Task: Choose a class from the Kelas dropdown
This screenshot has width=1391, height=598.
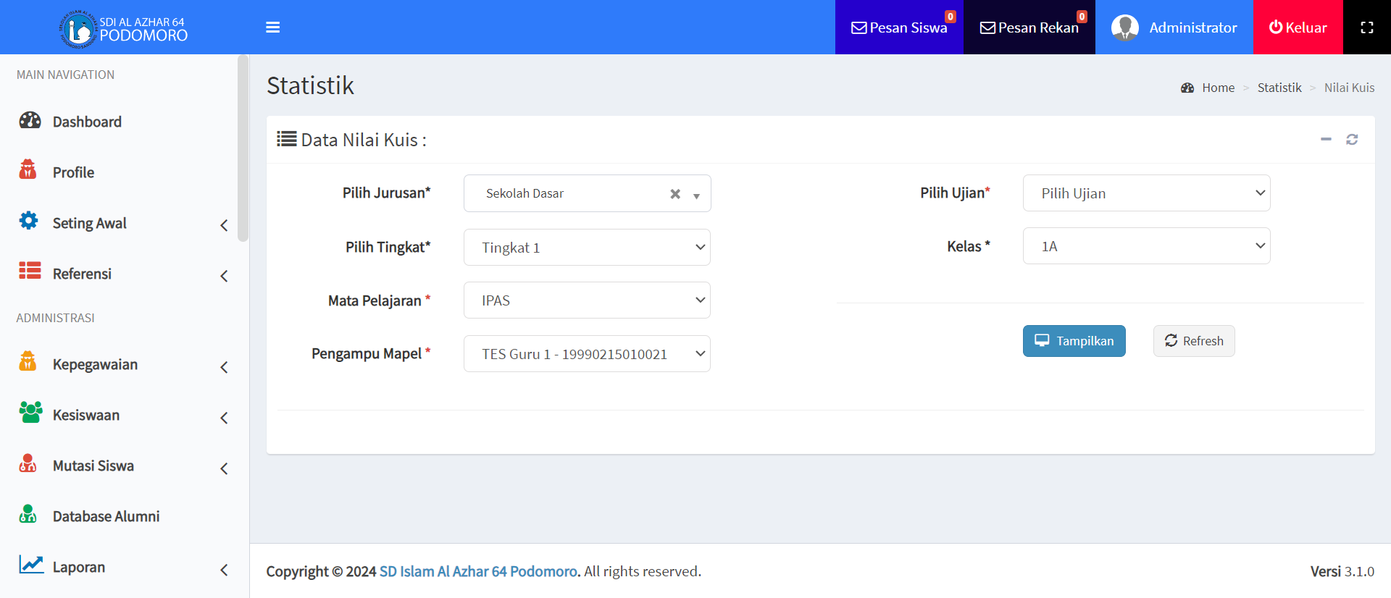Action: click(x=1146, y=246)
